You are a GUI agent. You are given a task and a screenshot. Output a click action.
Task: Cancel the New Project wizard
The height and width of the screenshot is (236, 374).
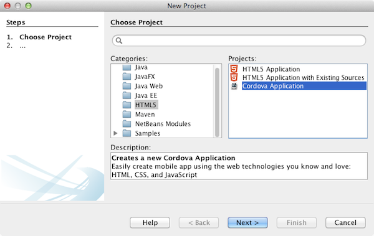(x=345, y=223)
